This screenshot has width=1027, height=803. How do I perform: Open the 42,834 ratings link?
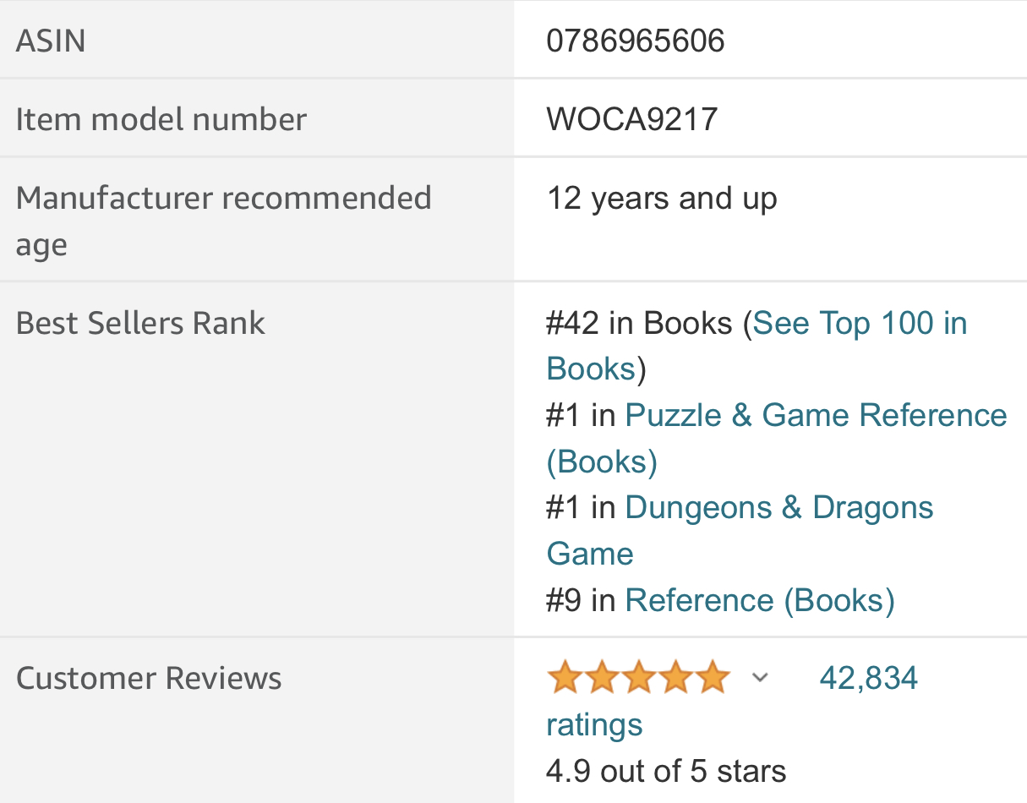[868, 678]
